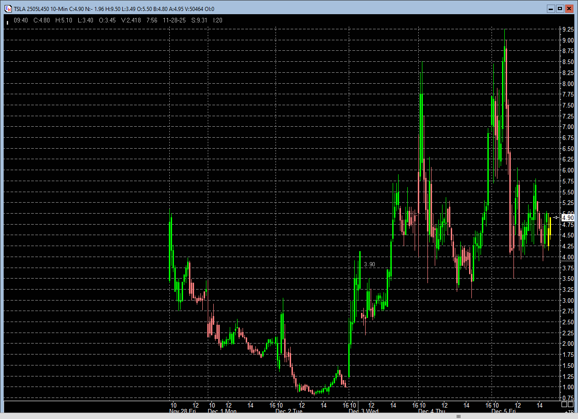Click the Dec 1 Mon date label

222,411
